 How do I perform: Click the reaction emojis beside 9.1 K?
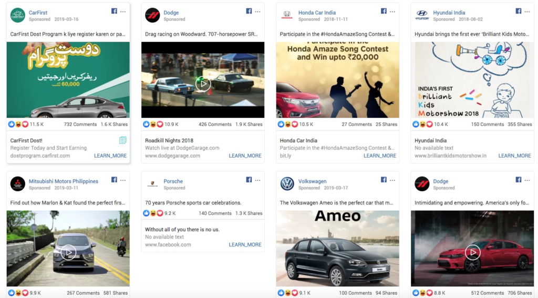pos(288,293)
